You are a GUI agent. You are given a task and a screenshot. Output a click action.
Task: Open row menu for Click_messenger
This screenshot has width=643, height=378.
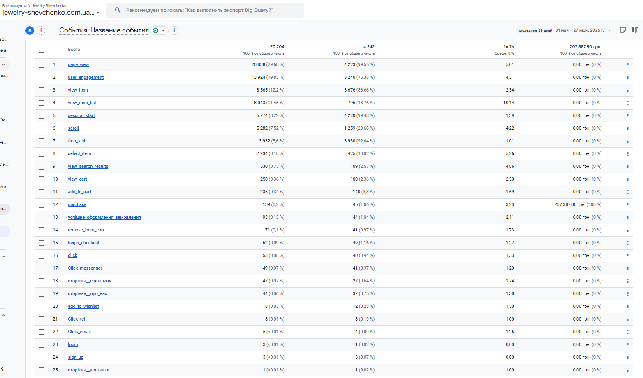pyautogui.click(x=628, y=268)
